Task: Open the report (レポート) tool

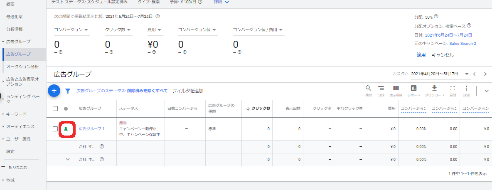Action: 413,89
